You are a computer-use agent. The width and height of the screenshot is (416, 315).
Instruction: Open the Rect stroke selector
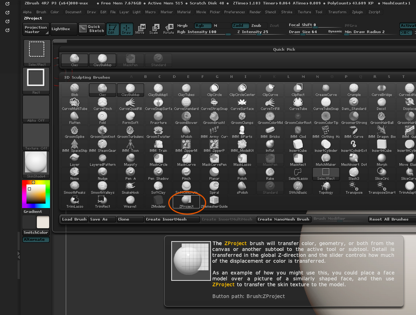coord(36,81)
